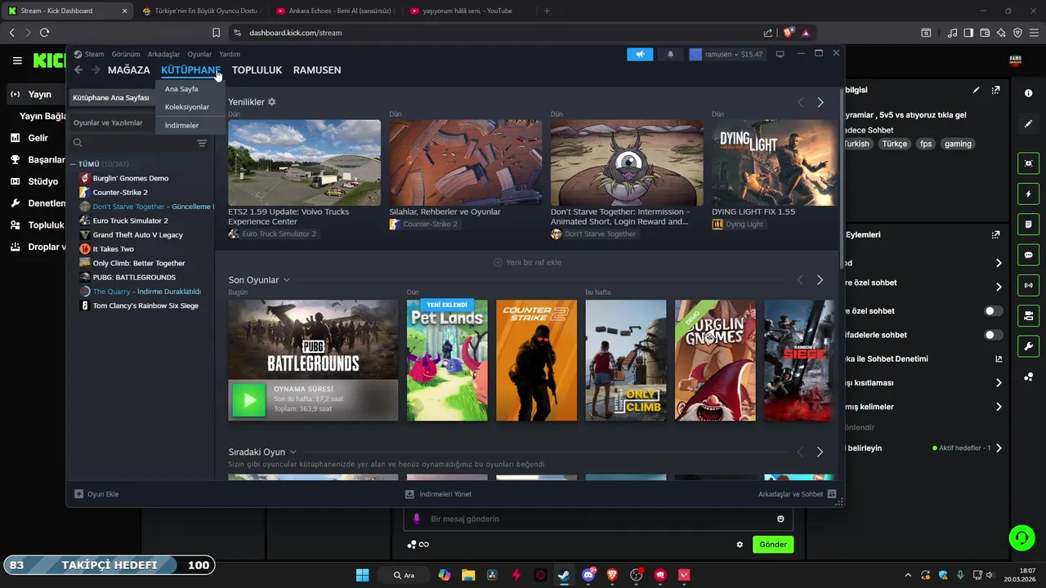Expand the Son Oyunlar shelf dropdown

(287, 280)
